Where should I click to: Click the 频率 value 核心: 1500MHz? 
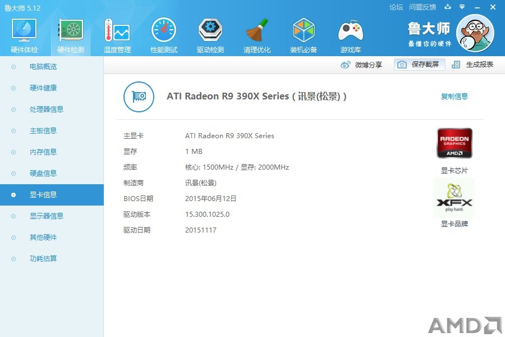209,167
